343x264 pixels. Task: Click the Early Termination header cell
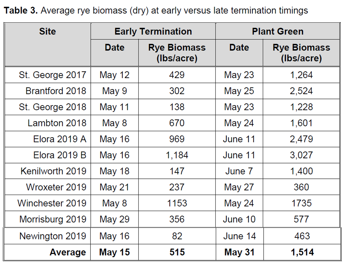pyautogui.click(x=153, y=31)
